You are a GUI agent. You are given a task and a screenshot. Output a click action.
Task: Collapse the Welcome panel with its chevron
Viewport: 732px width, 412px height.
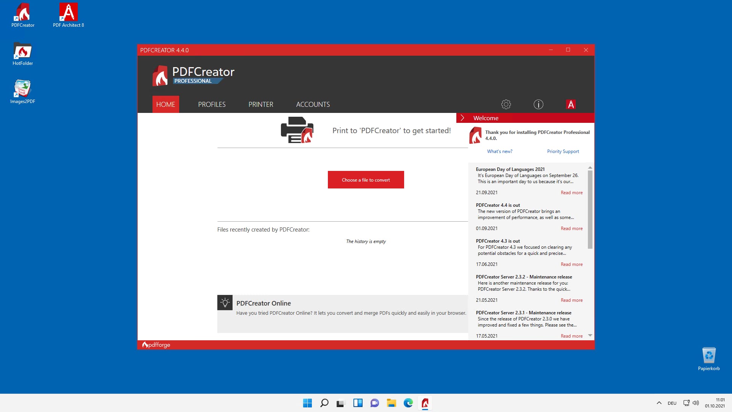coord(462,118)
